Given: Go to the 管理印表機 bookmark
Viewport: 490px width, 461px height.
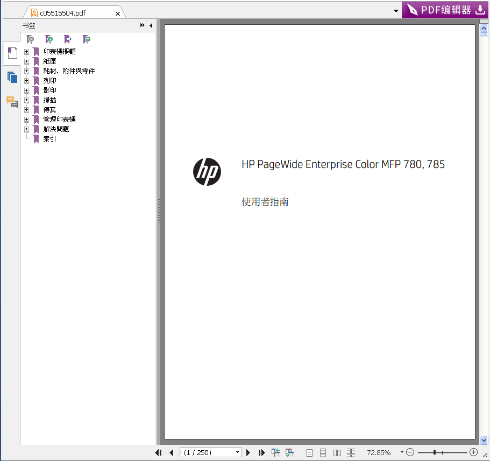Looking at the screenshot, I should 59,120.
